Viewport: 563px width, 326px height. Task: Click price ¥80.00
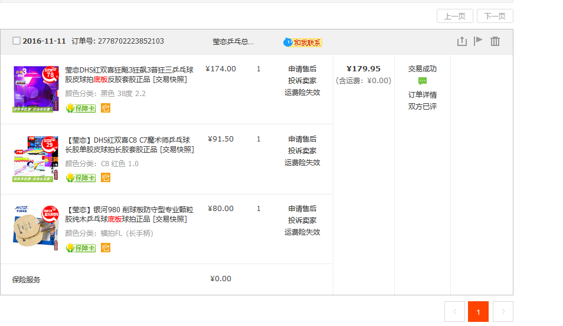pos(221,209)
